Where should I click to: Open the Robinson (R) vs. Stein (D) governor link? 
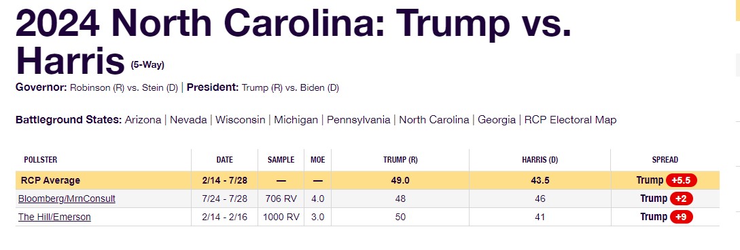[124, 87]
